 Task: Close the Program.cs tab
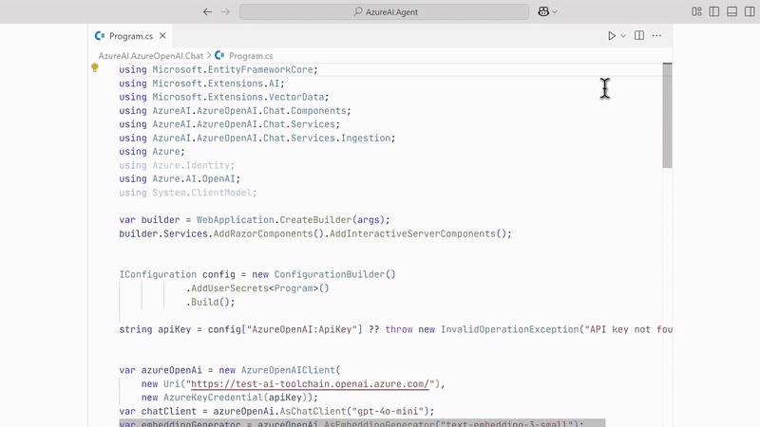coord(162,36)
